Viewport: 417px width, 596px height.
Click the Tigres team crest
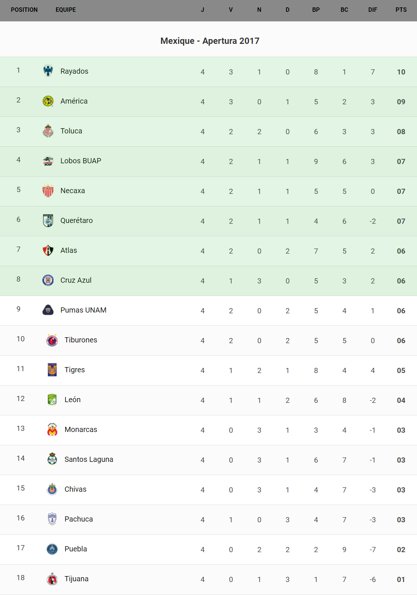click(x=52, y=370)
